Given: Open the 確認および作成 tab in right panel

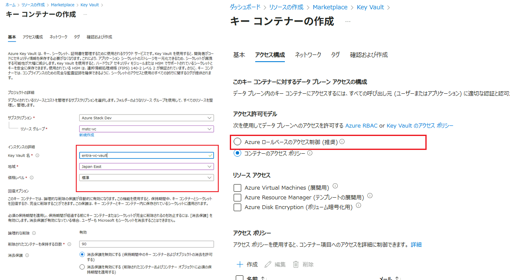Looking at the screenshot, I should [x=369, y=55].
